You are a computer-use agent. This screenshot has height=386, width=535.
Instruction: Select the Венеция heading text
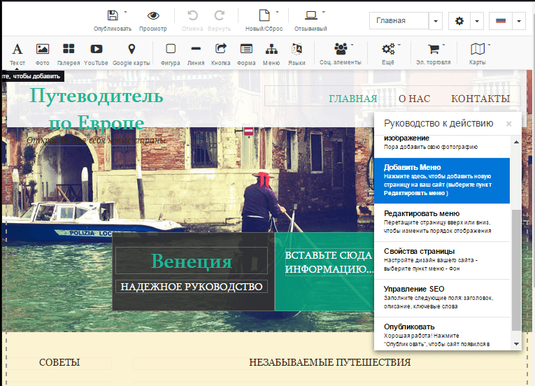pyautogui.click(x=192, y=261)
